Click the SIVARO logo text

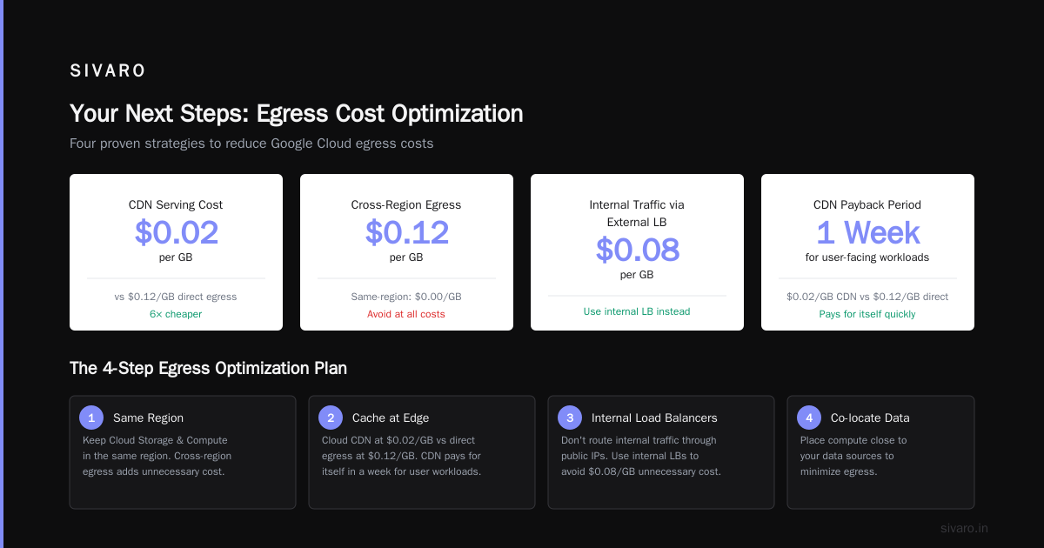pos(108,71)
